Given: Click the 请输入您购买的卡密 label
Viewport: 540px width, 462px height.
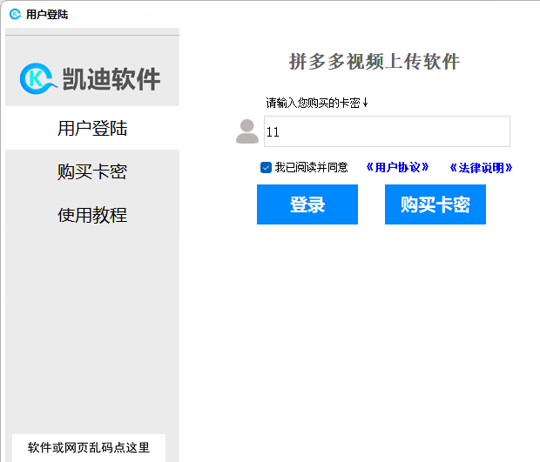Looking at the screenshot, I should [x=317, y=103].
